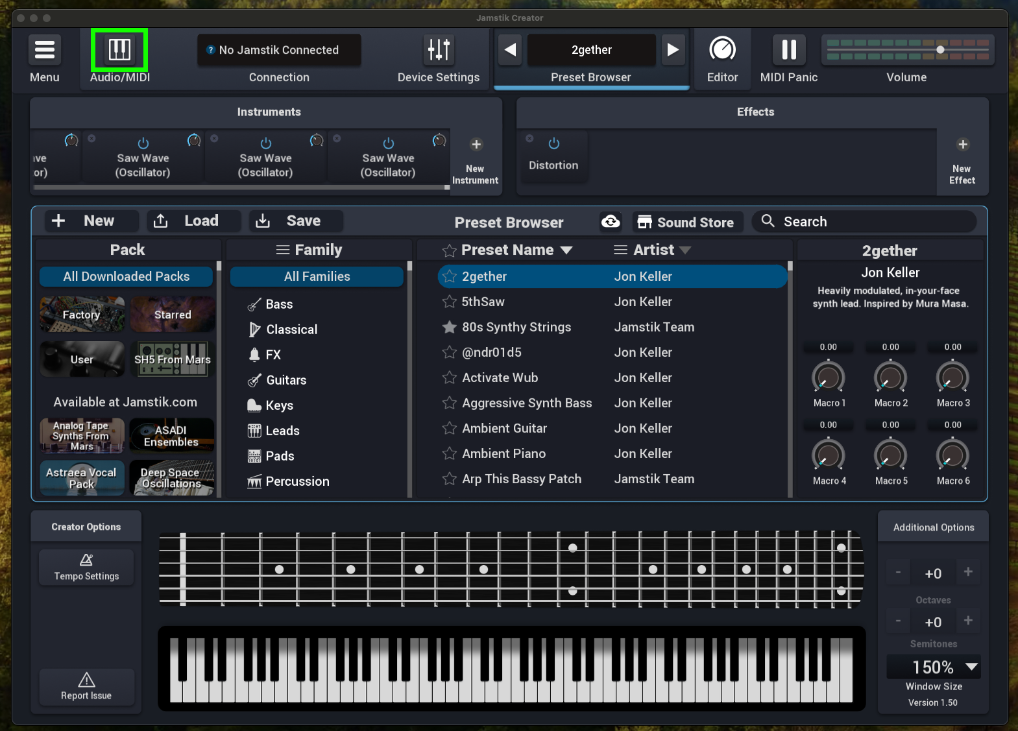Viewport: 1018px width, 731px height.
Task: Select the FX bell icon
Action: coord(254,354)
